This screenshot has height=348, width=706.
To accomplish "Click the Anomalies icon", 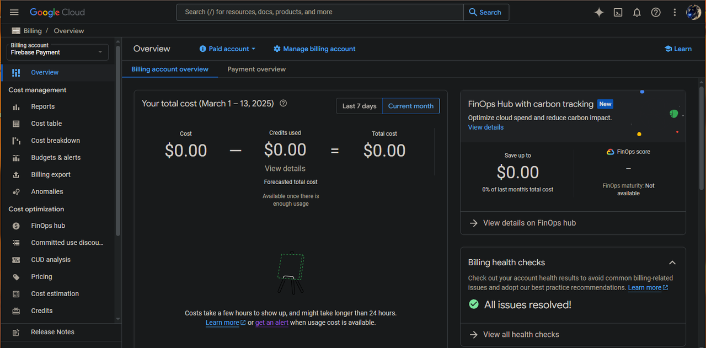I will 16,192.
